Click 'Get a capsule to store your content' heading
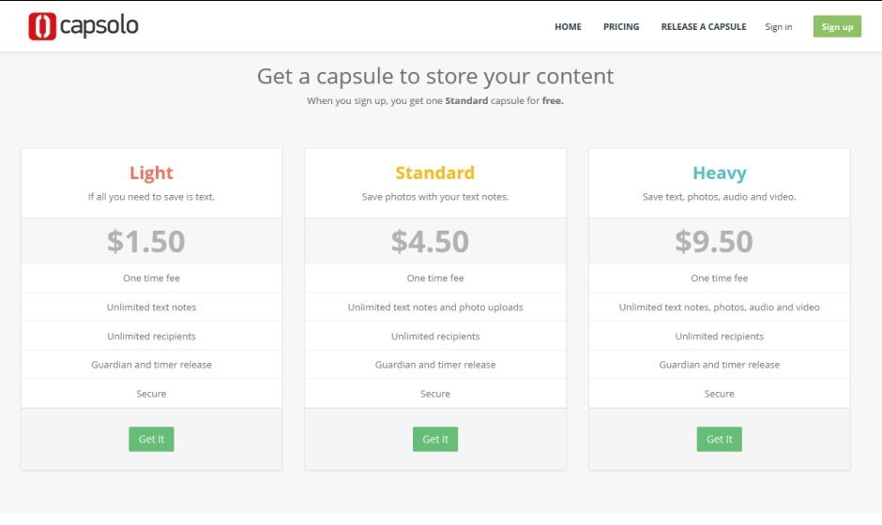This screenshot has width=882, height=525. (435, 76)
